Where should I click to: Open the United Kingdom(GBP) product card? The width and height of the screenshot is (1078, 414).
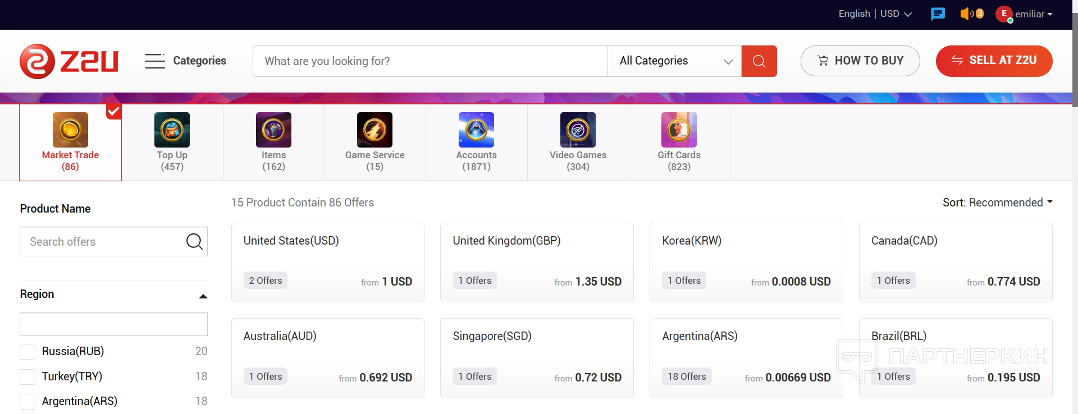click(x=537, y=263)
